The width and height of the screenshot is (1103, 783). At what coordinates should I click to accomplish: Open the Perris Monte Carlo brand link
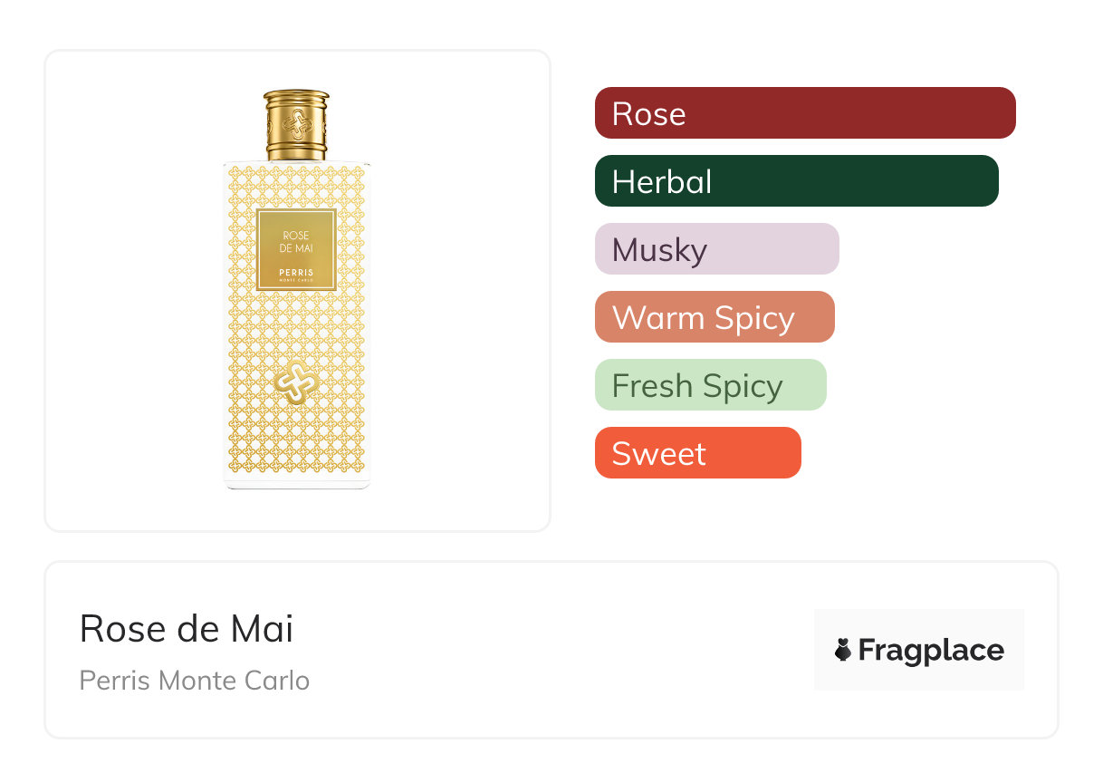coord(195,681)
